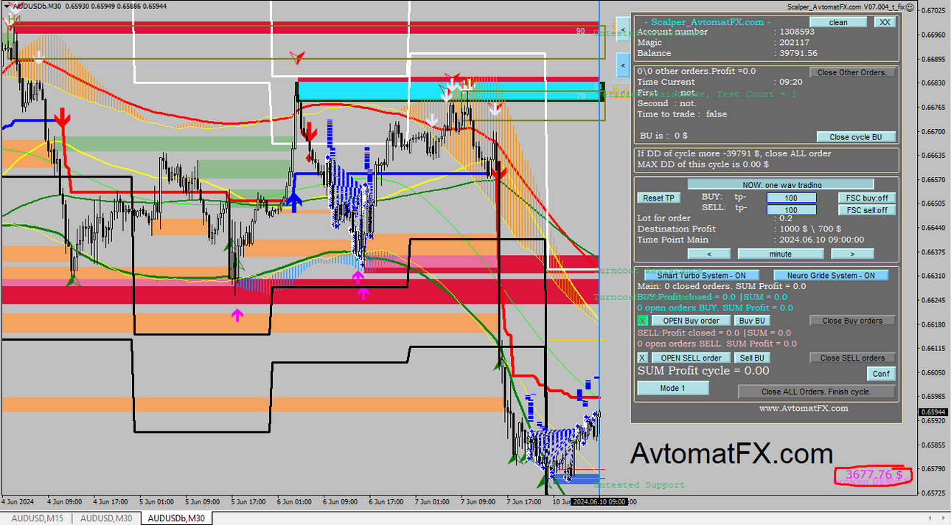
Task: Click Time Point Main value 2024.06.10 09:00:00
Action: [x=823, y=240]
